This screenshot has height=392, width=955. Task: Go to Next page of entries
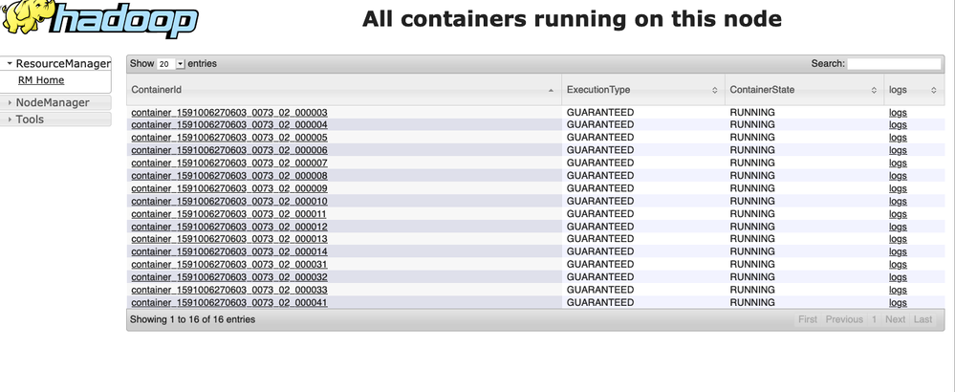click(896, 319)
